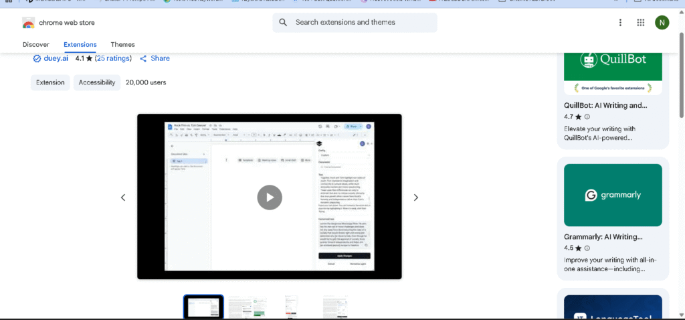Show the next screenshot with right arrow

click(x=416, y=197)
